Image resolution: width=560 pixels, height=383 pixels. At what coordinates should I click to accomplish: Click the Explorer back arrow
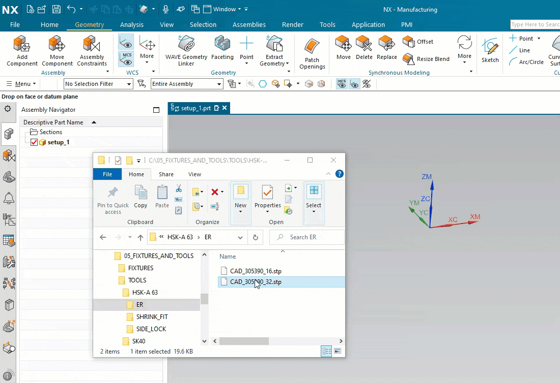[103, 237]
